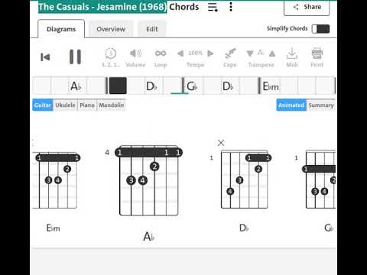Toggle the Loop function
Screen dimensions: 367x275
[x=161, y=57]
